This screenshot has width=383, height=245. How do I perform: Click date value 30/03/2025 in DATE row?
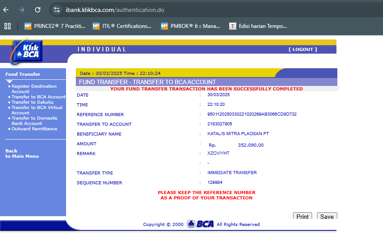coord(219,95)
